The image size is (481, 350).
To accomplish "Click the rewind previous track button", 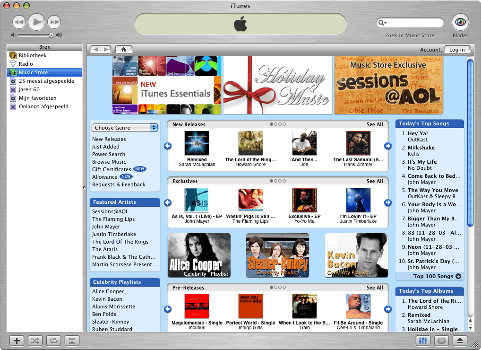I will point(19,22).
